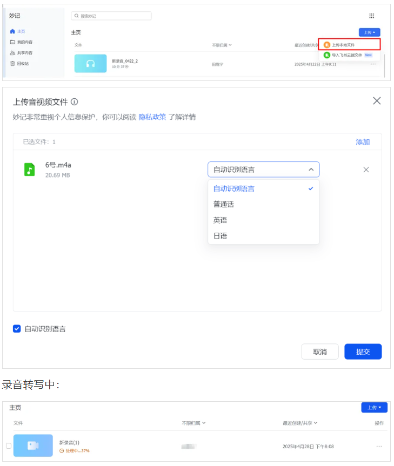Expand the 自动识别语言 language dropdown
Screen dimensions: 394x466
[x=263, y=170]
